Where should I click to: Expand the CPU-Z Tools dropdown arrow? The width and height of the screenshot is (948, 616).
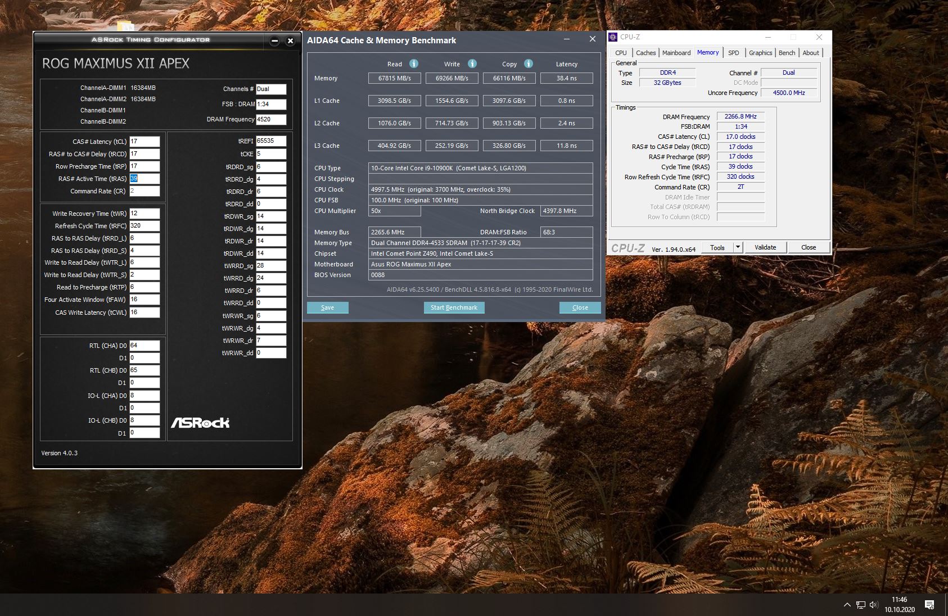coord(738,247)
